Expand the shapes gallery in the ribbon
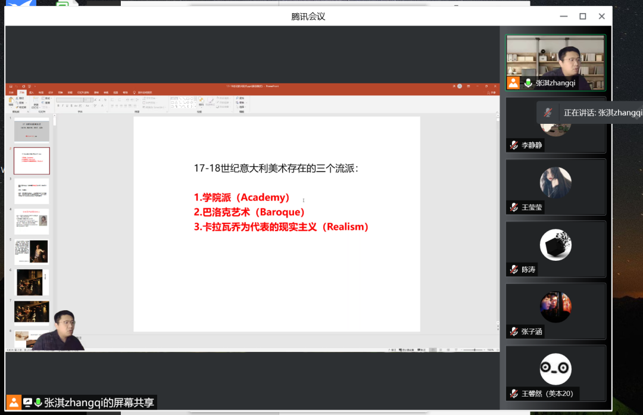Image resolution: width=643 pixels, height=415 pixels. click(194, 107)
